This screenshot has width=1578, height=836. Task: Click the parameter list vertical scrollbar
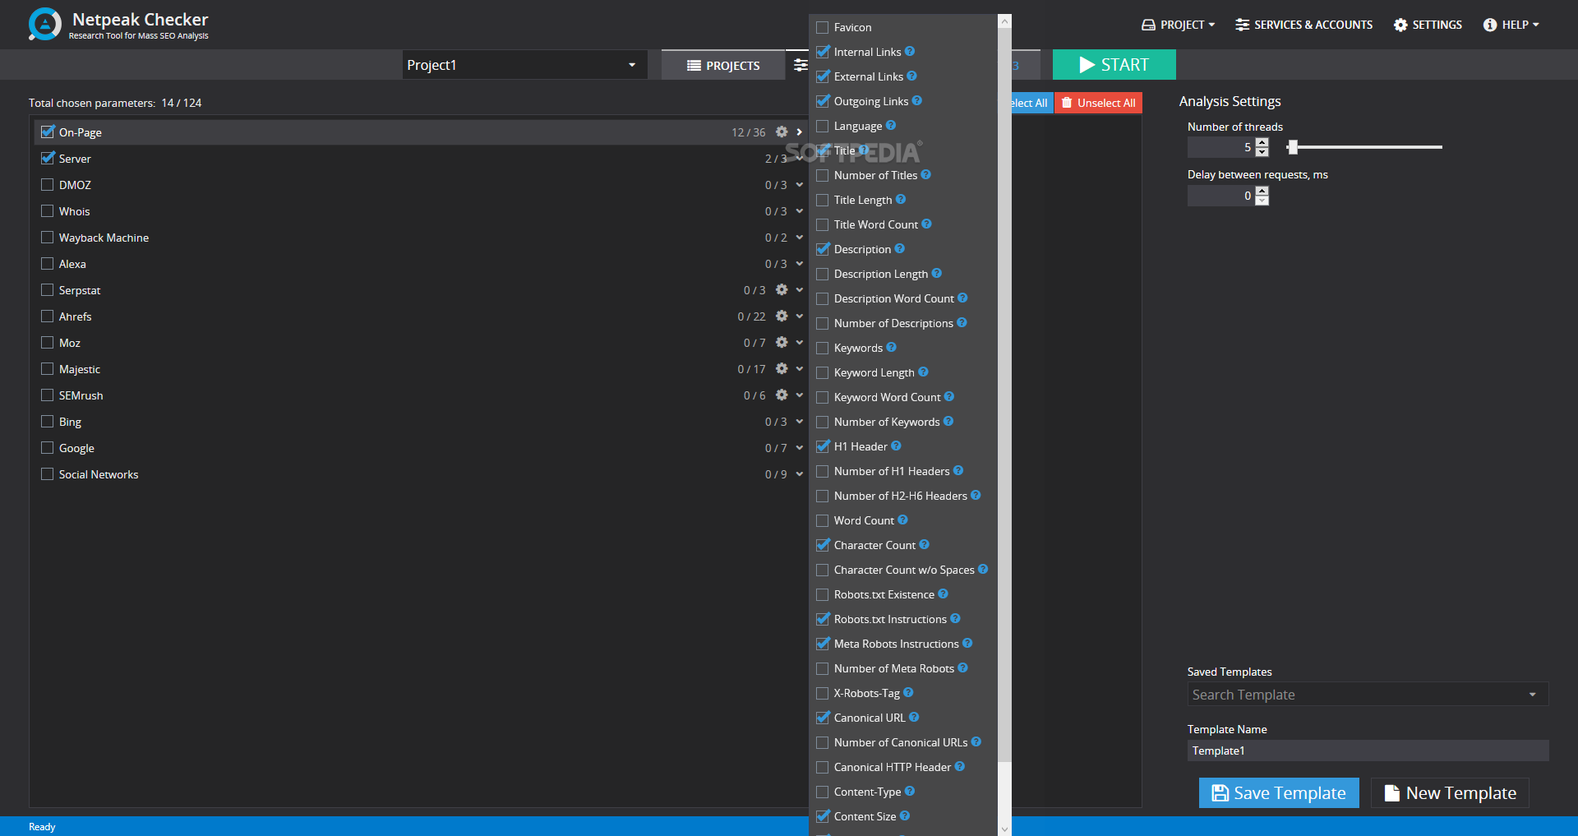[1004, 395]
